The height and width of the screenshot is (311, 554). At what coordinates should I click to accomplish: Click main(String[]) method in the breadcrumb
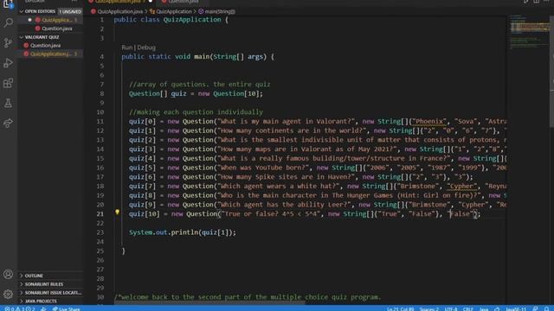click(x=220, y=11)
